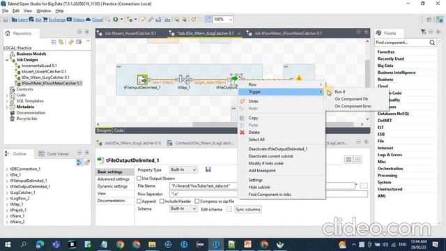Open Logs & Errors palette category
Viewport: 446px width, 251px height.
click(x=390, y=155)
